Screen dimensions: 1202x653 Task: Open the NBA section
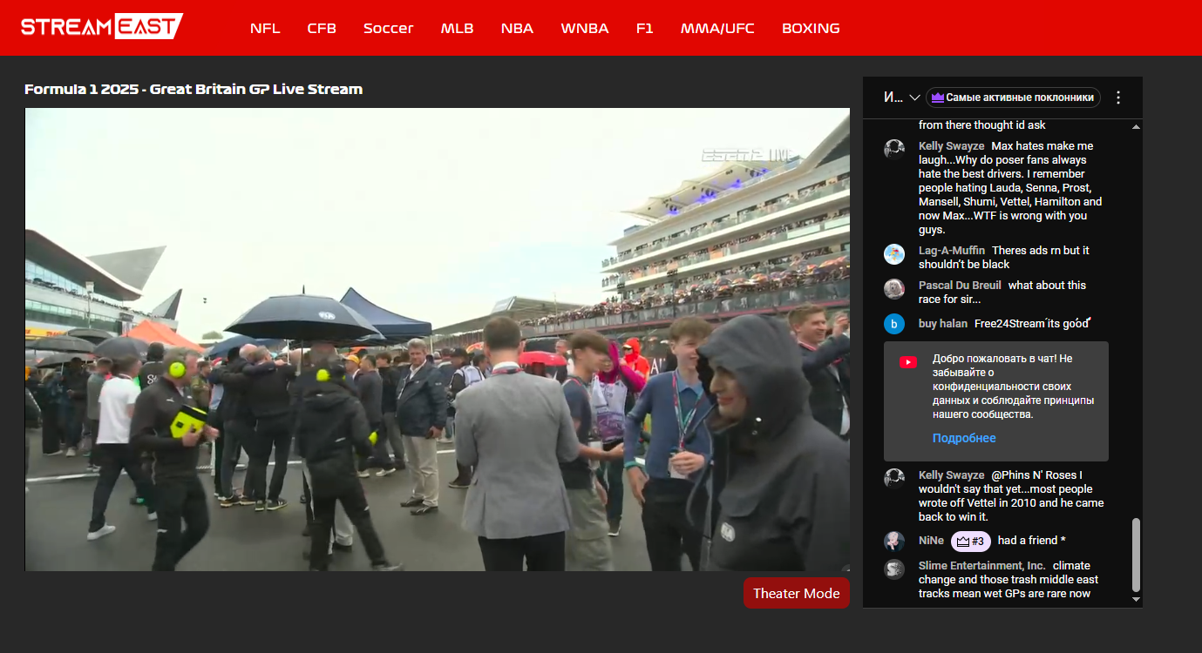[517, 28]
